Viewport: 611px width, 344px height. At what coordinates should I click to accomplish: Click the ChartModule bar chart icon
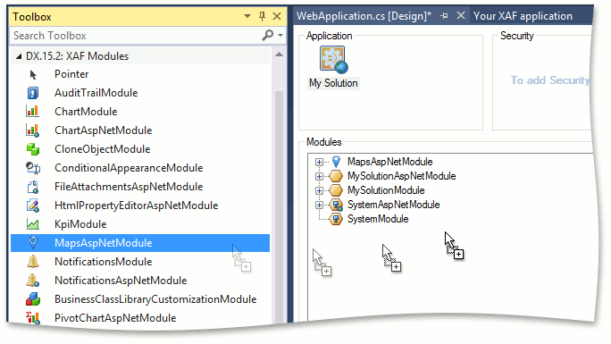tap(32, 112)
